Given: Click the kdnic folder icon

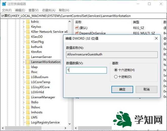Looking at the screenshot, I should click(x=28, y=22).
